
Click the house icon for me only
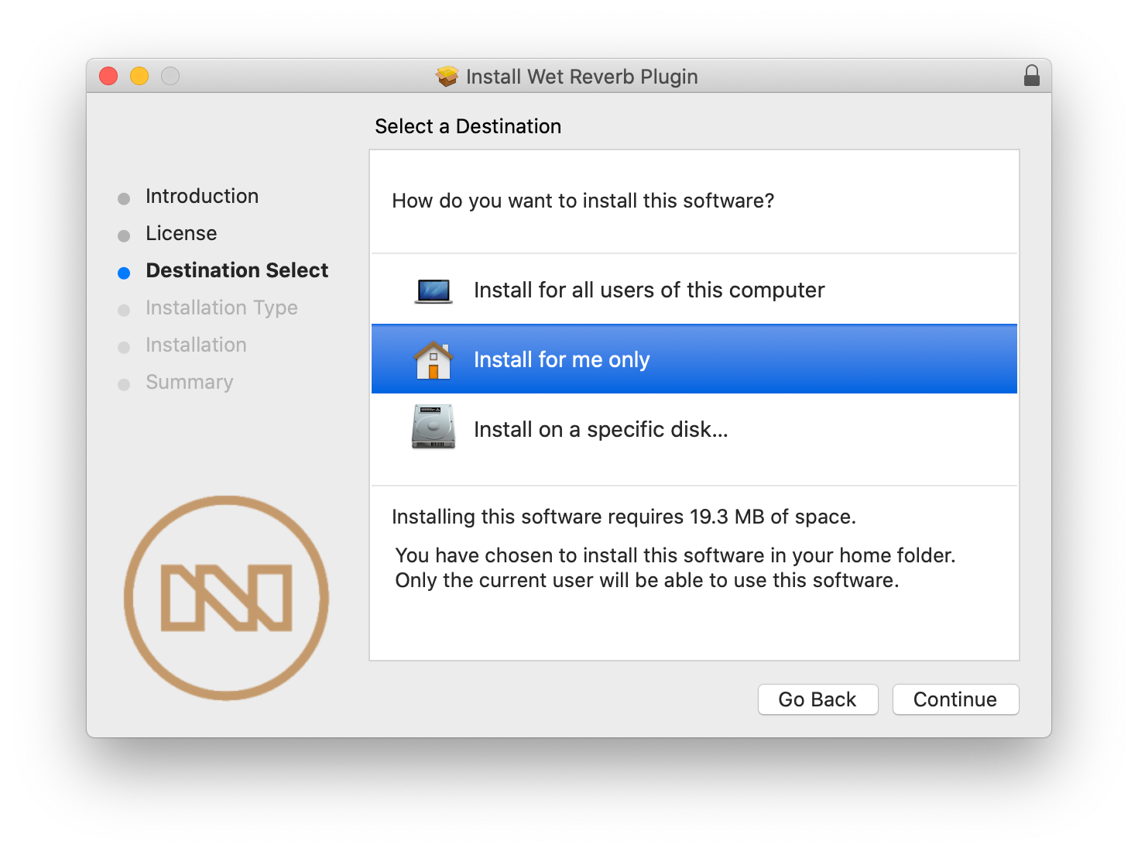tap(434, 359)
